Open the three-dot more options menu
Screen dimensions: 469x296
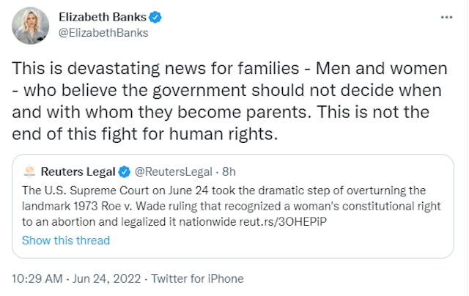446,16
